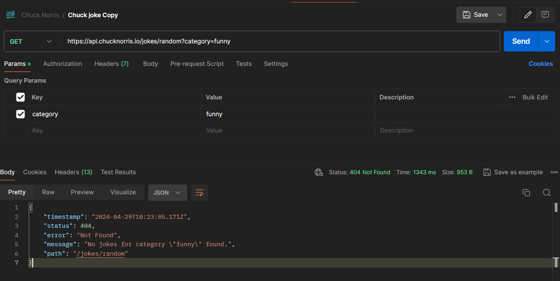Open the response Headers (13) tab
The image size is (560, 281).
point(73,172)
